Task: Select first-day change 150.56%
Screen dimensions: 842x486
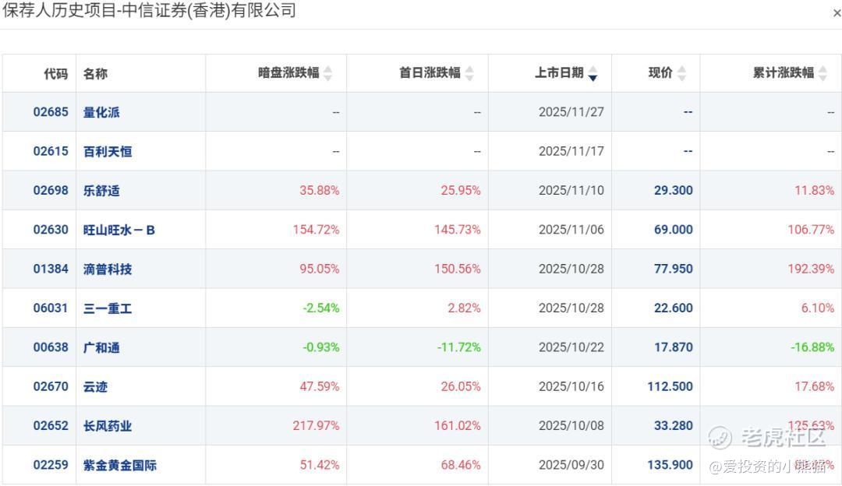Action: (458, 269)
